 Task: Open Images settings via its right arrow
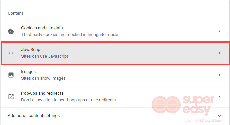pyautogui.click(x=219, y=75)
